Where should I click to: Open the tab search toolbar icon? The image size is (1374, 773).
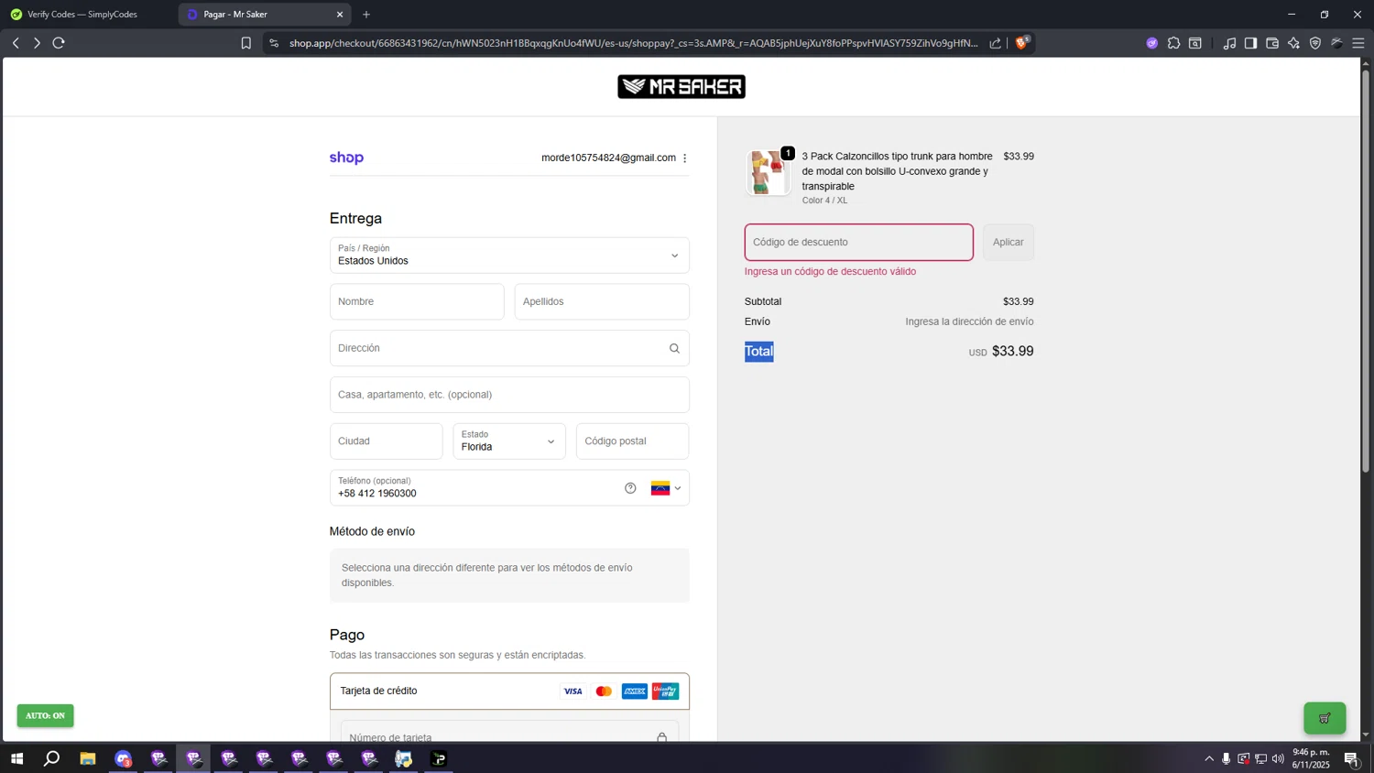pyautogui.click(x=1195, y=43)
